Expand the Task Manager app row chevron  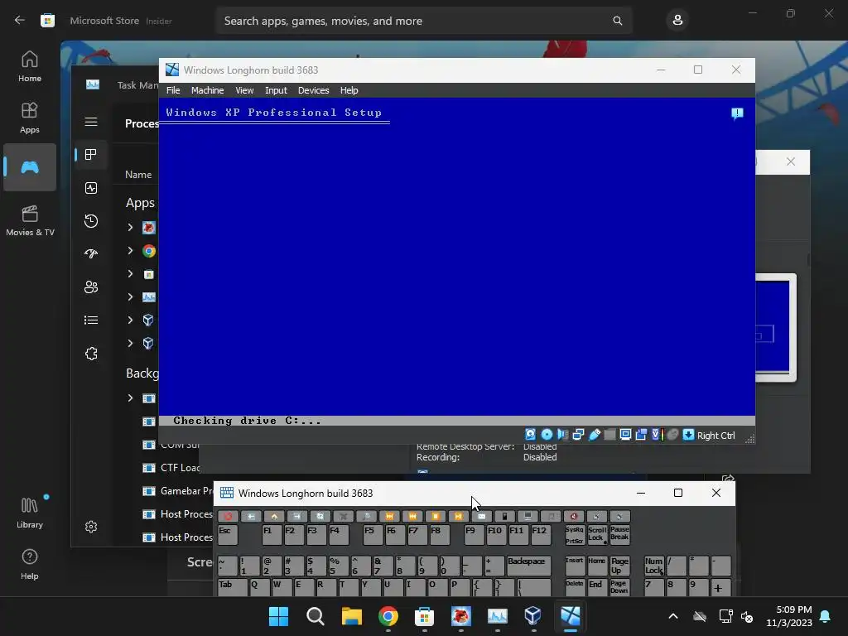130,297
